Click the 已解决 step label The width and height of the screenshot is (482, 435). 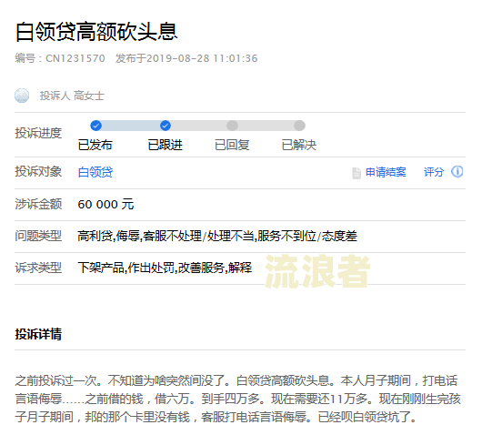(x=299, y=145)
